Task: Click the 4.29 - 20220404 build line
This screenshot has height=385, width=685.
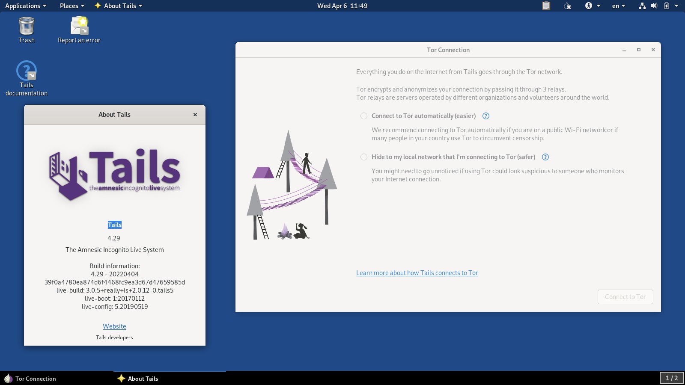Action: (x=115, y=274)
